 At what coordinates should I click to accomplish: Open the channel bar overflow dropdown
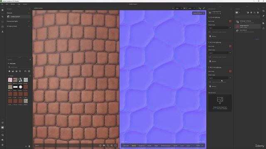click(202, 146)
